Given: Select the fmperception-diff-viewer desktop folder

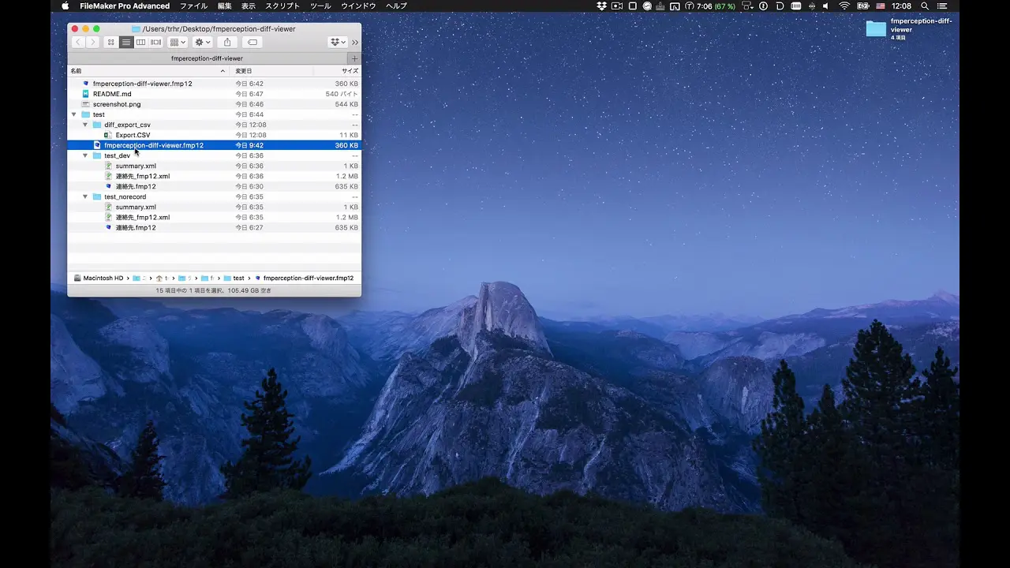Looking at the screenshot, I should point(876,29).
